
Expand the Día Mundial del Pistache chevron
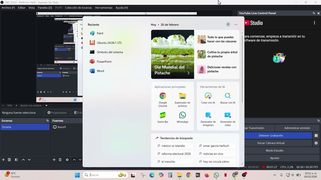pyautogui.click(x=188, y=73)
